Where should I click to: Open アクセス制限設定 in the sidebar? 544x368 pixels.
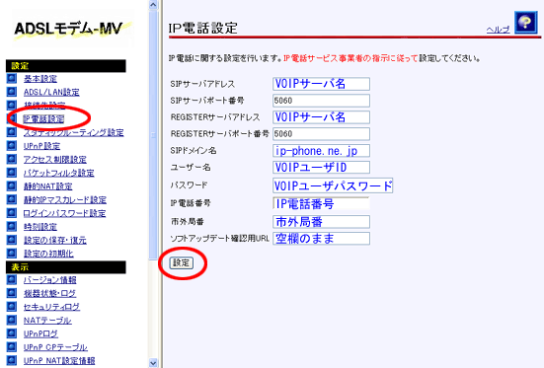click(55, 160)
